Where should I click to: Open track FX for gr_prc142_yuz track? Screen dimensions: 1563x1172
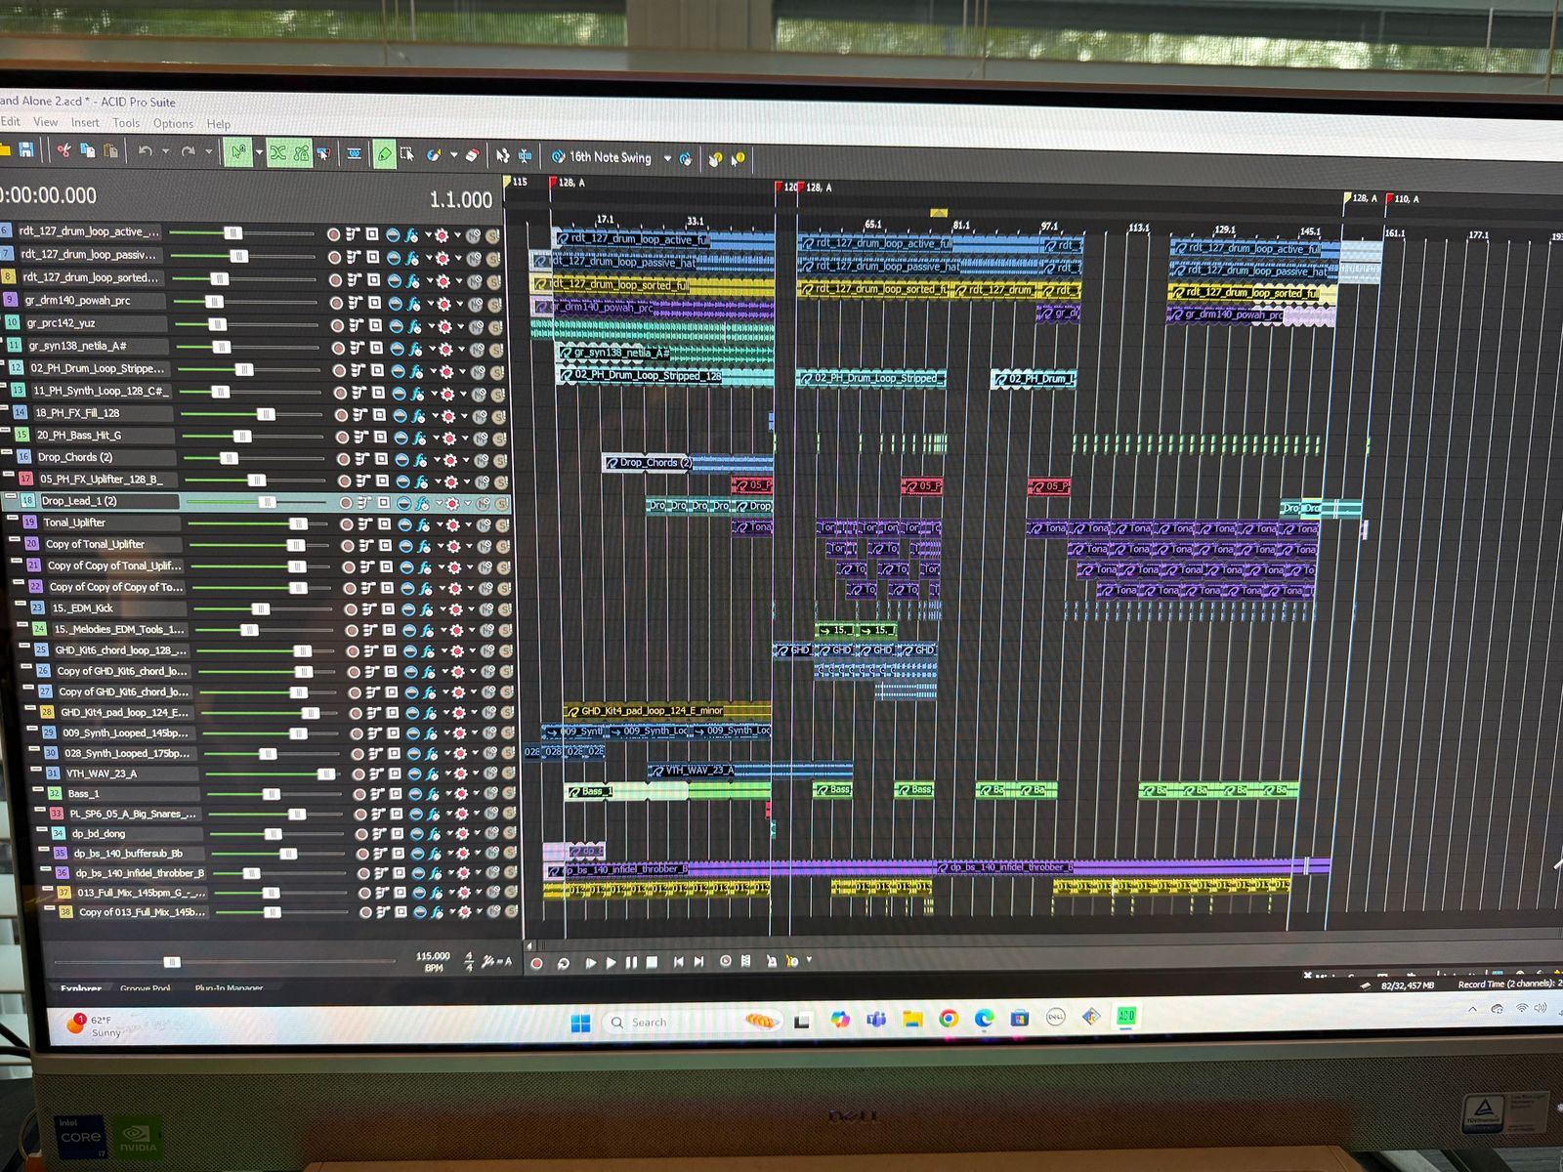(414, 325)
